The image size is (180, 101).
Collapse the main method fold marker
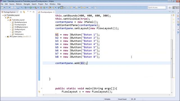42,88
